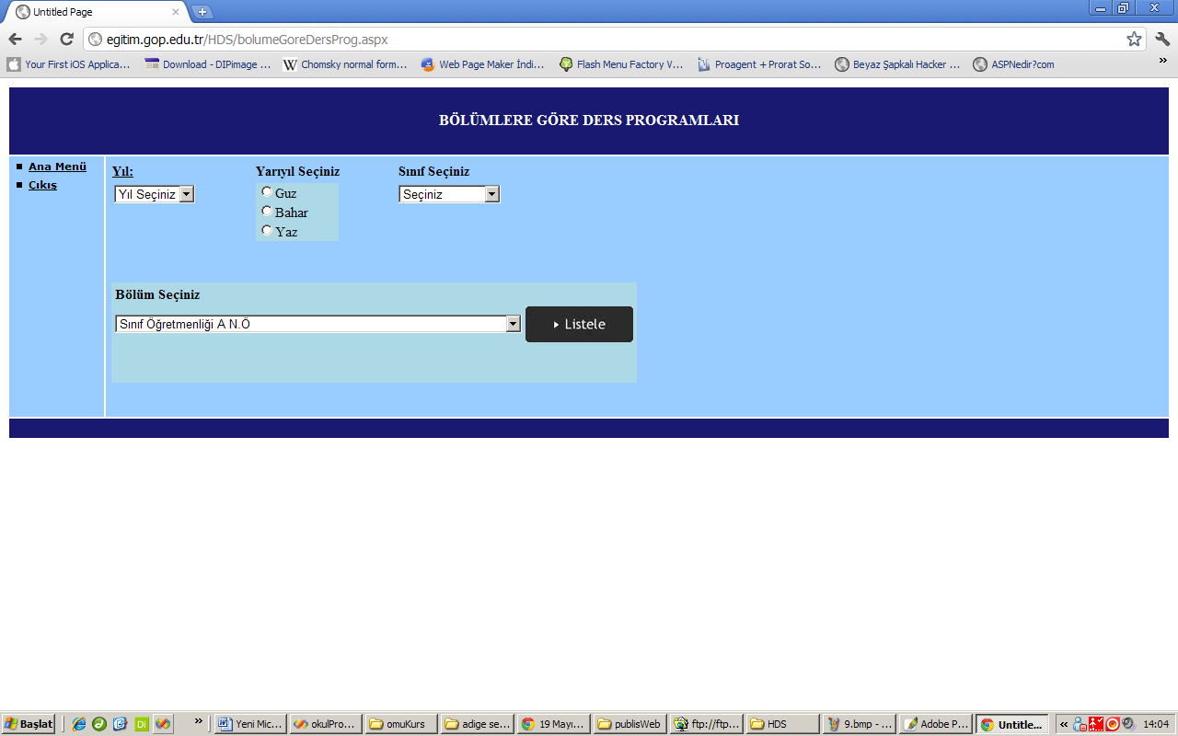Image resolution: width=1178 pixels, height=736 pixels.
Task: Pick the Yaz semester radio button
Action: point(267,231)
